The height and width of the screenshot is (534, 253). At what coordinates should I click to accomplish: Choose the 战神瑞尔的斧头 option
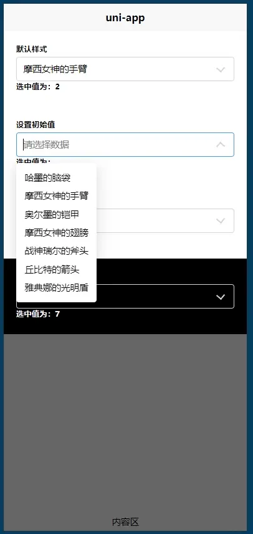56,251
